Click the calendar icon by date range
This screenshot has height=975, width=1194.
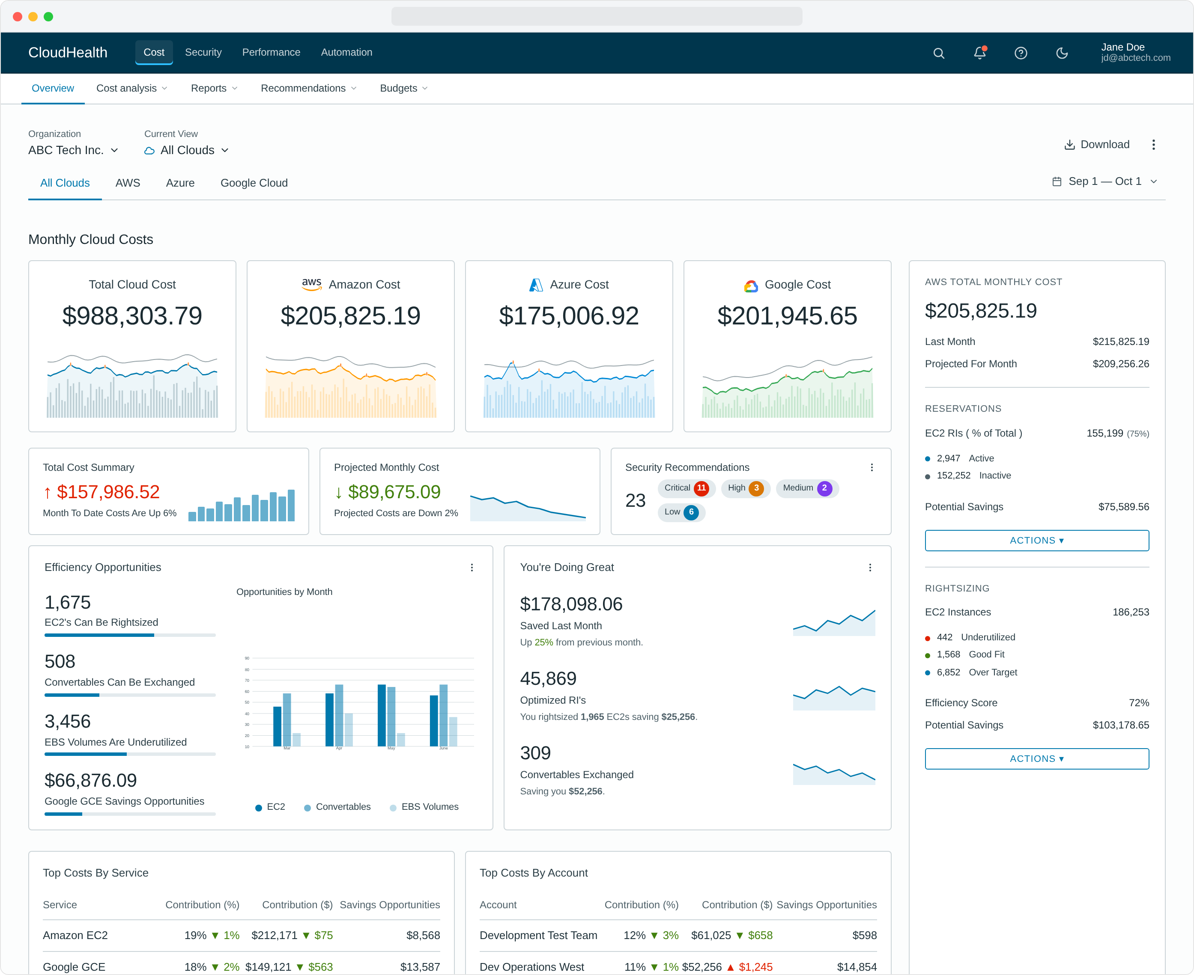(x=1057, y=181)
